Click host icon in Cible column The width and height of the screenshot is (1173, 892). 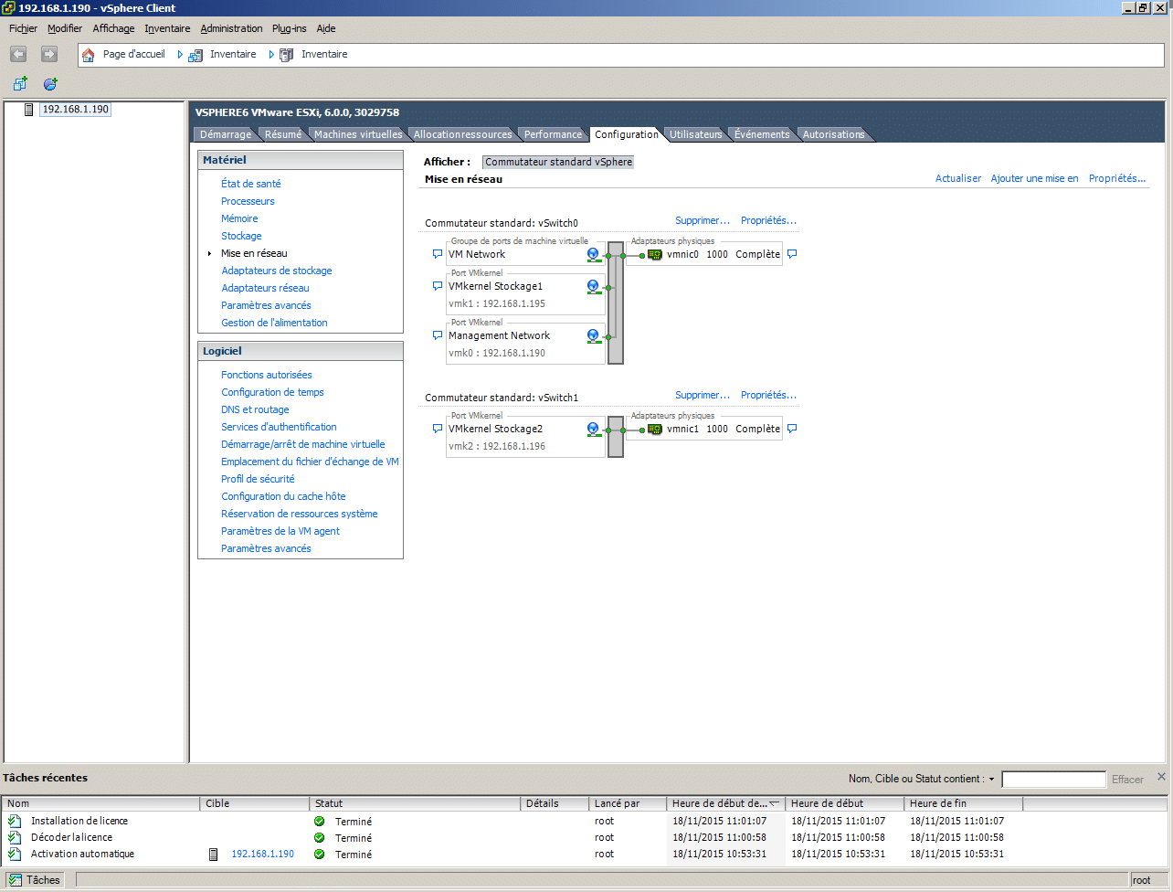(214, 855)
